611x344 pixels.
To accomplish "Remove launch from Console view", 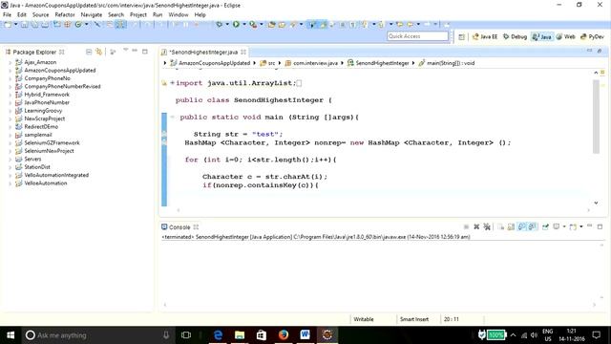I will 476,226.
